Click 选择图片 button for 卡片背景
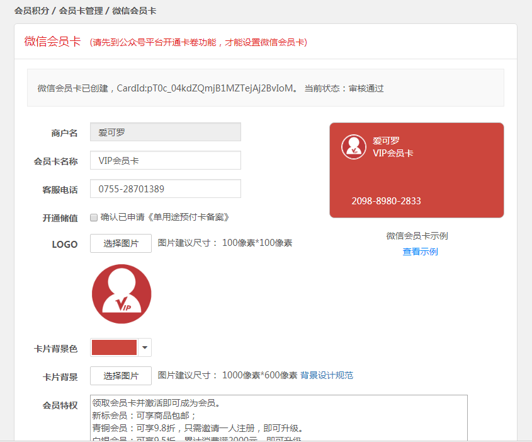 pyautogui.click(x=121, y=376)
